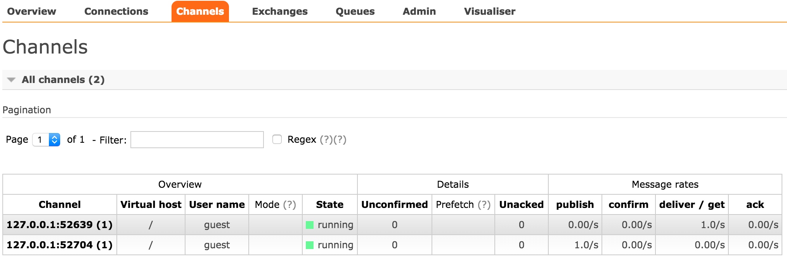
Task: Click the 1.0/s deliver rate for channel 52639
Action: (713, 225)
